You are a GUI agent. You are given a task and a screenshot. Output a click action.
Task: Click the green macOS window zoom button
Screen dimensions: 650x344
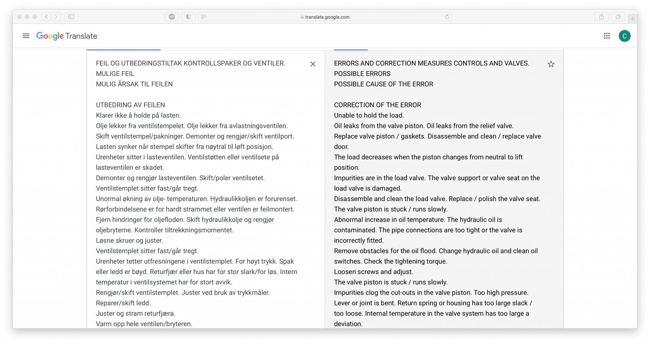[x=35, y=17]
